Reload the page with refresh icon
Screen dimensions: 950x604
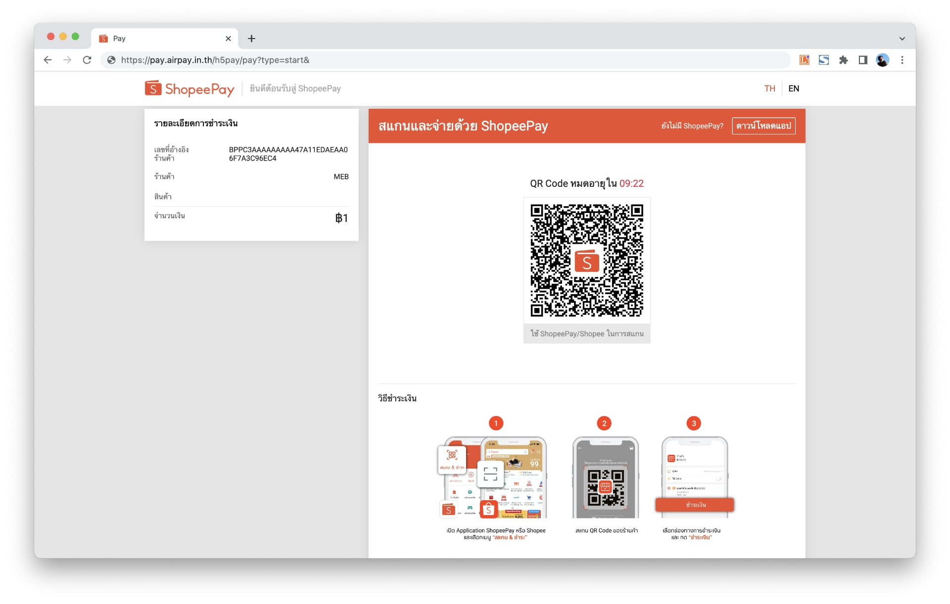[x=87, y=60]
